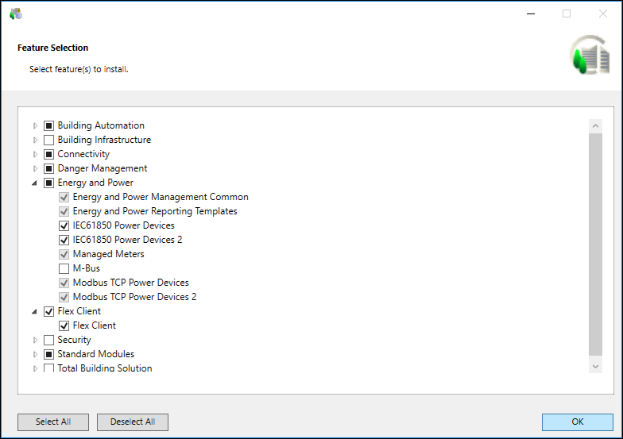This screenshot has height=439, width=623.
Task: Toggle the Building Automation checkbox
Action: 49,125
